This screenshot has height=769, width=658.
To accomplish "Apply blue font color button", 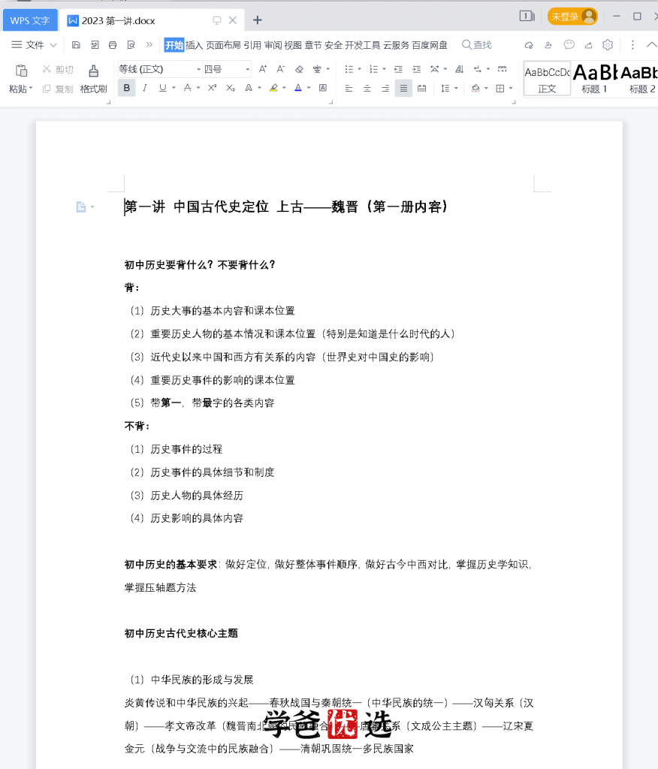I will 298,88.
